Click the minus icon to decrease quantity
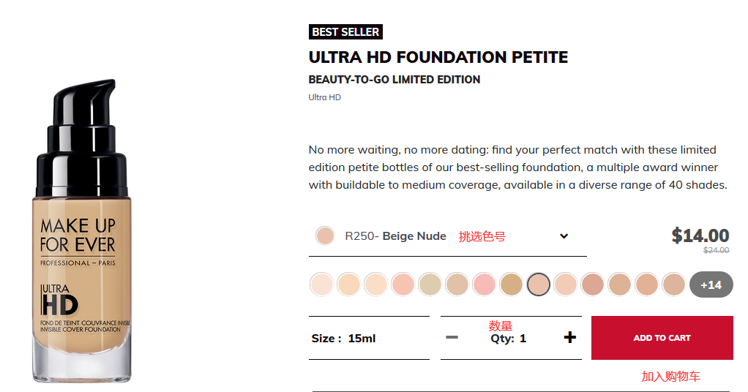 [x=452, y=337]
